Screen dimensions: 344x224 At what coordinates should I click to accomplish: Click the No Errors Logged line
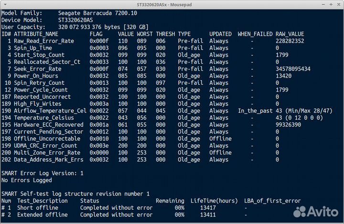coord(27,180)
